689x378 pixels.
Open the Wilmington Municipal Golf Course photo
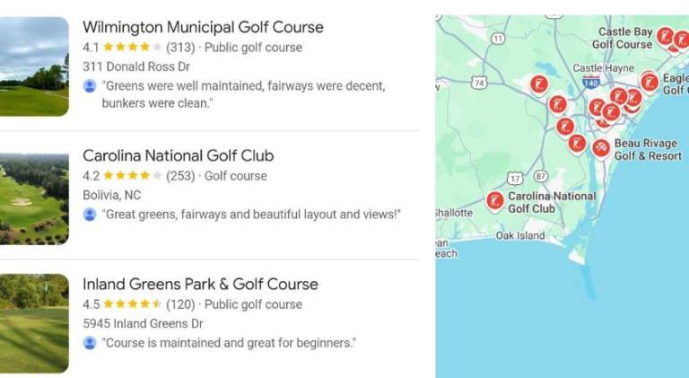coord(34,66)
